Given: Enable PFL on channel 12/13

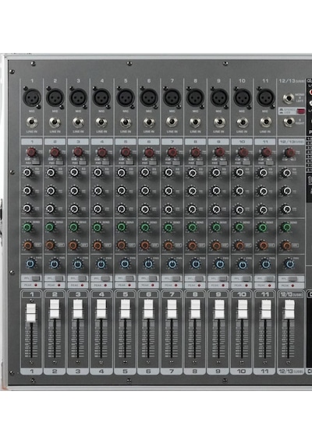Looking at the screenshot, I should point(292,278).
